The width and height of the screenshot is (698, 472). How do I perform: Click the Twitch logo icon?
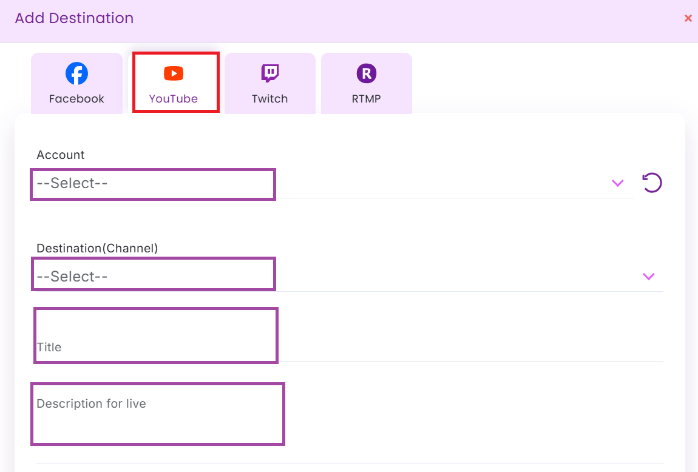point(269,73)
